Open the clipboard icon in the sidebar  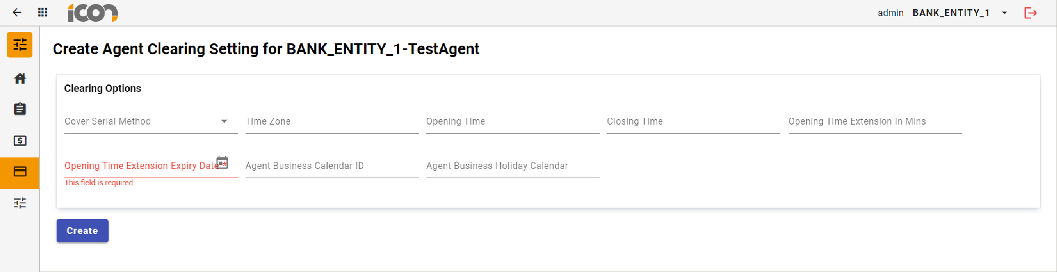[20, 109]
